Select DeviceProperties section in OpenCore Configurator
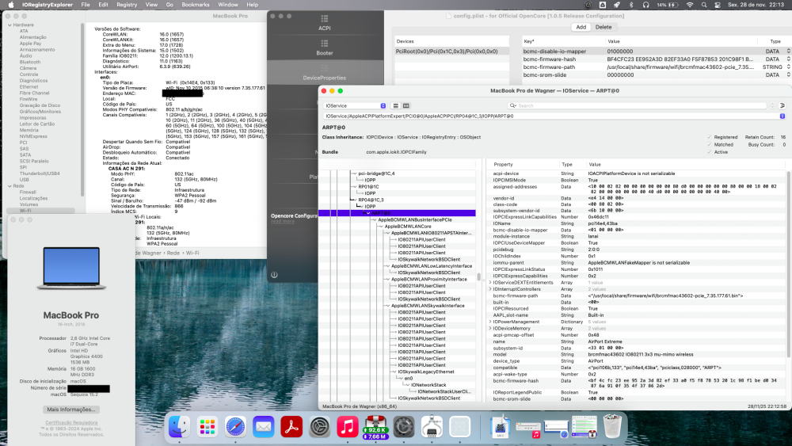The height and width of the screenshot is (446, 792). pos(324,73)
